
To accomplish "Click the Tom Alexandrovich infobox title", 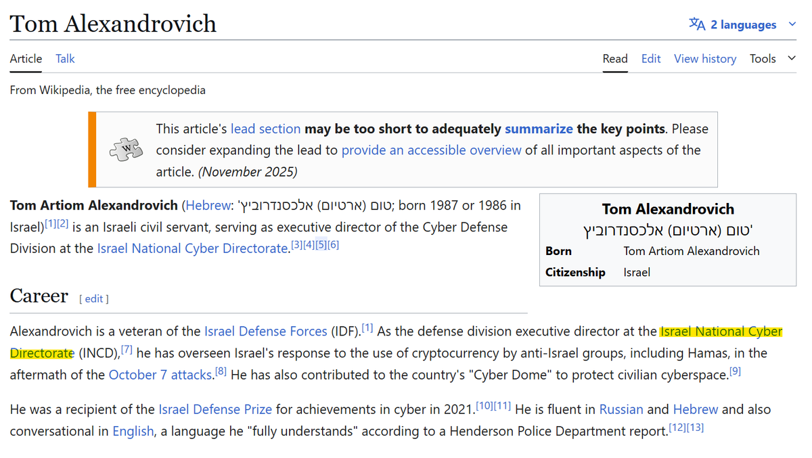I will (x=667, y=209).
